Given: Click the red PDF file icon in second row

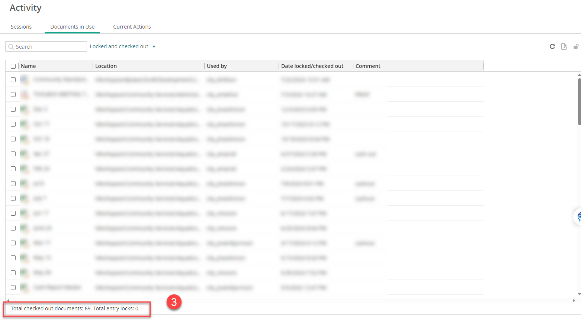Looking at the screenshot, I should [24, 94].
